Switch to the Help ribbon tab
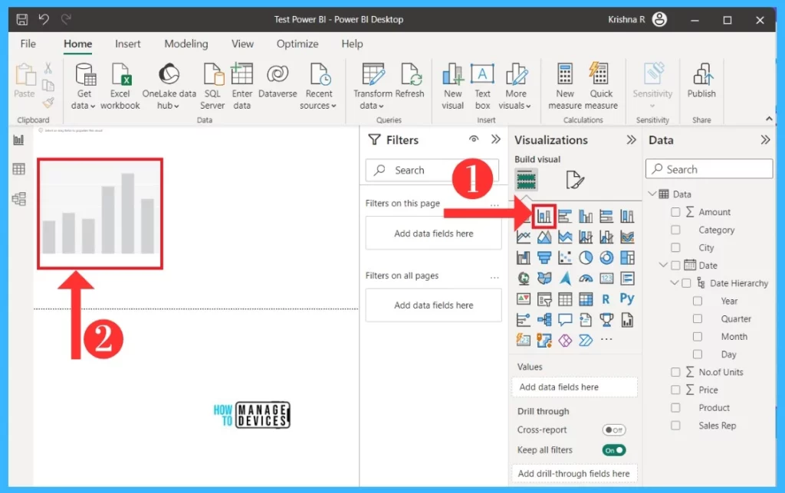785x493 pixels. tap(352, 44)
